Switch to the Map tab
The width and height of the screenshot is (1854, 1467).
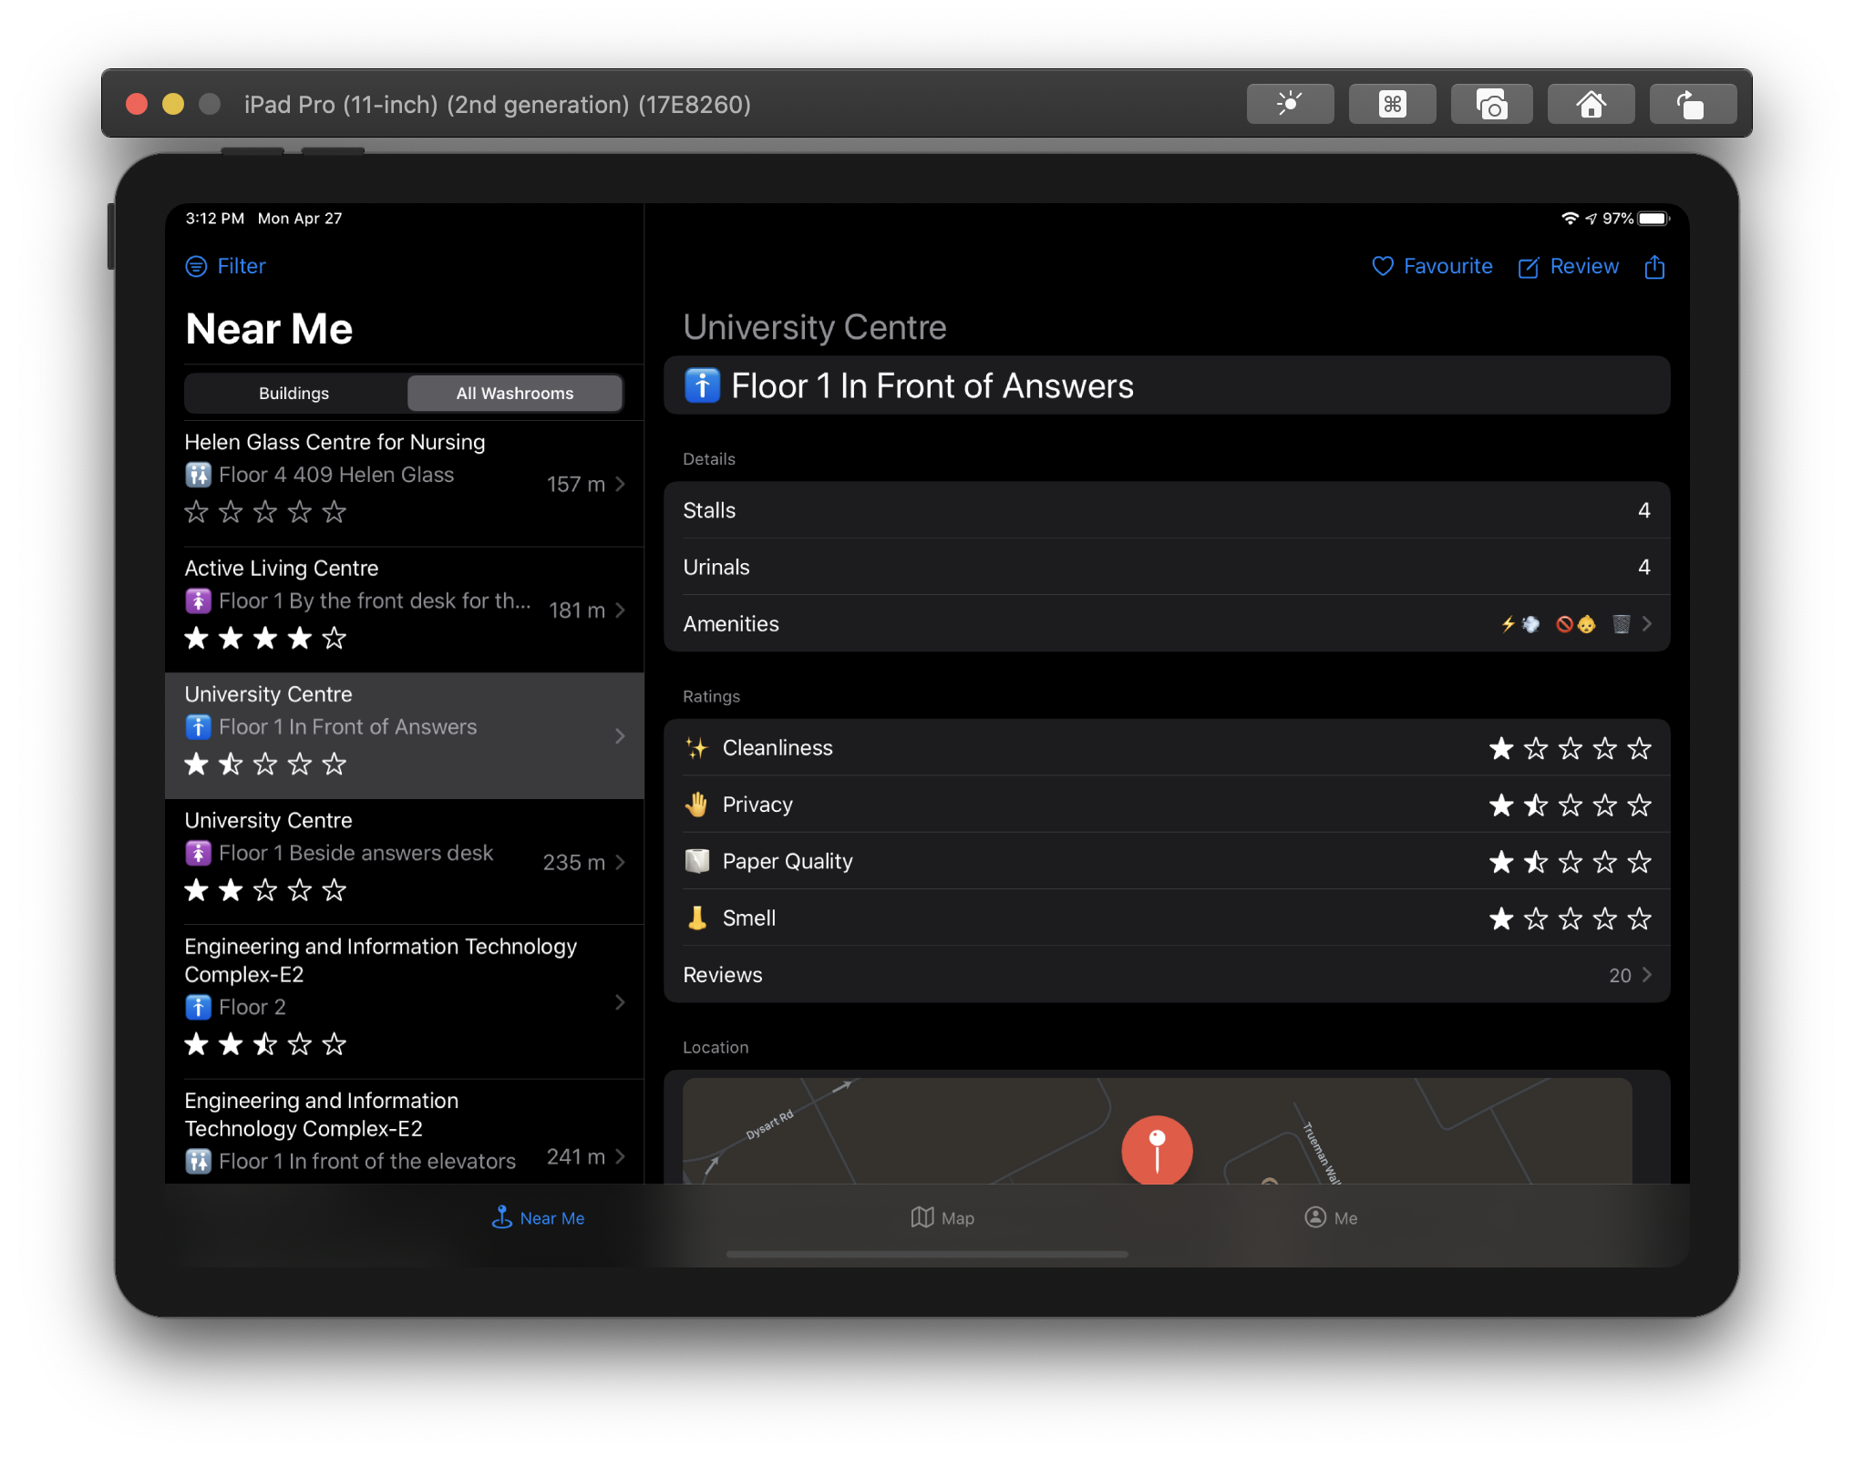(943, 1218)
